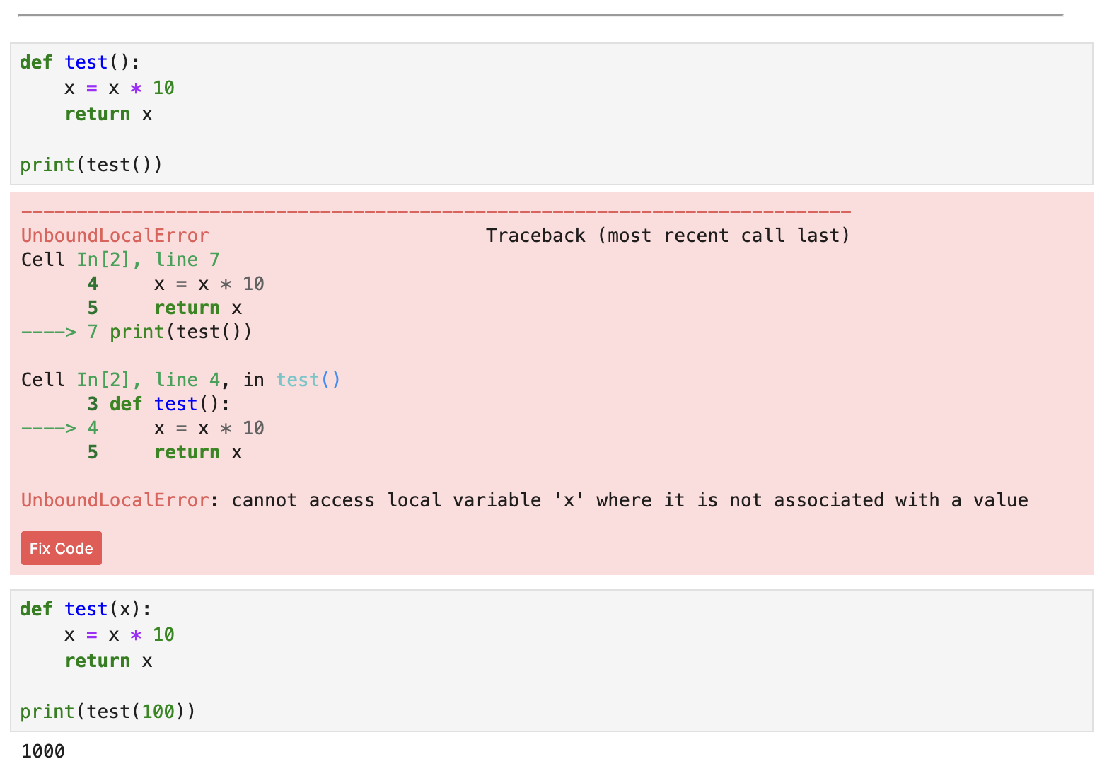1102x771 pixels.
Task: Click the final UnboundLocalError message line
Action: tap(524, 500)
